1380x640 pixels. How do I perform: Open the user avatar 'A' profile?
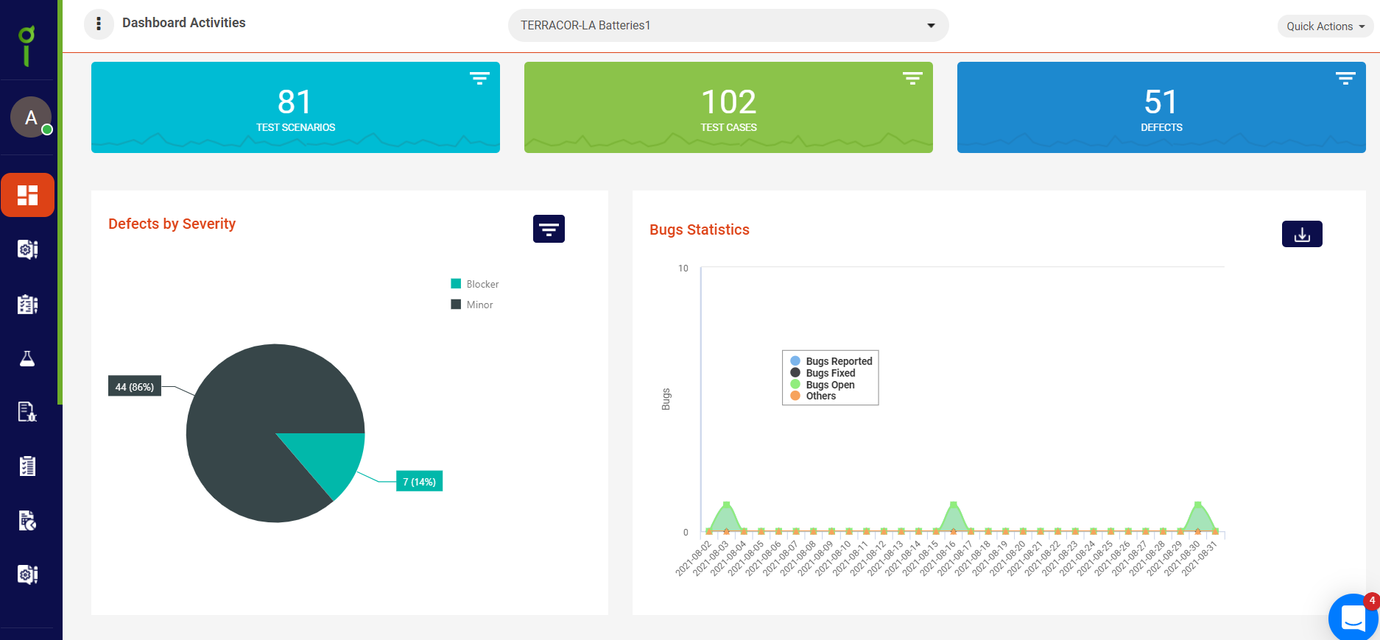[31, 117]
